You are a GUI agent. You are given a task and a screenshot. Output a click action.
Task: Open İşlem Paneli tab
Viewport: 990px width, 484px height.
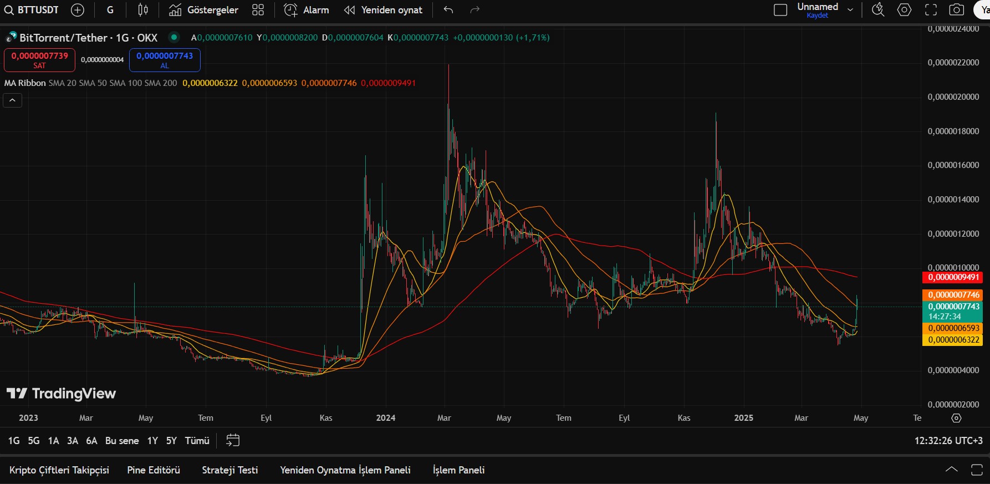click(459, 470)
